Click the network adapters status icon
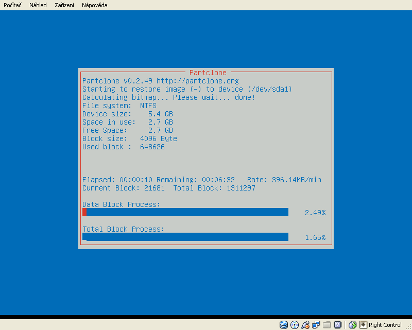The image size is (412, 330). click(316, 325)
